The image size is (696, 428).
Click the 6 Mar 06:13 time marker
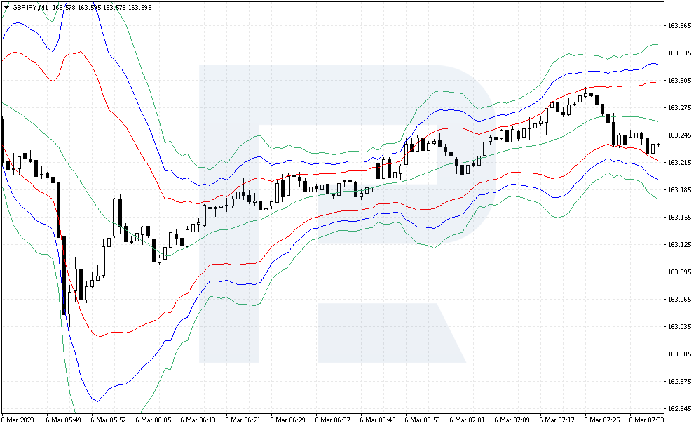click(198, 420)
